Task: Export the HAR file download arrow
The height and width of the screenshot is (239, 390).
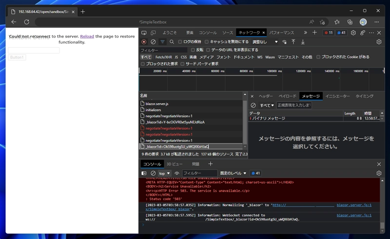Action: pyautogui.click(x=303, y=42)
